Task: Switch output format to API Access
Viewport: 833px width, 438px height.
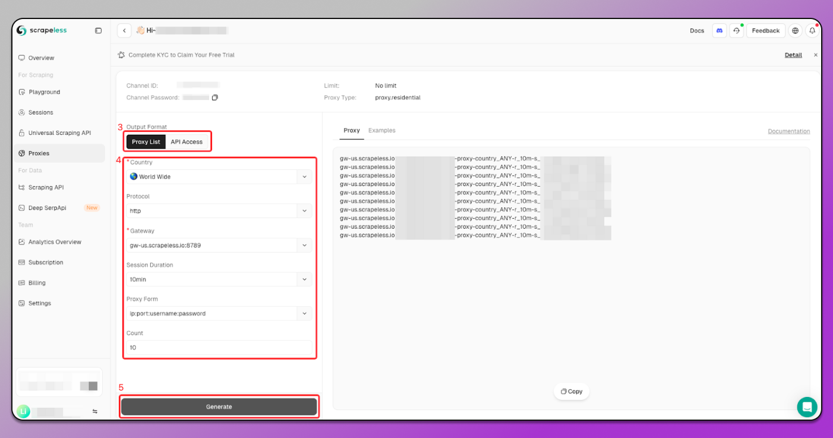Action: (187, 142)
